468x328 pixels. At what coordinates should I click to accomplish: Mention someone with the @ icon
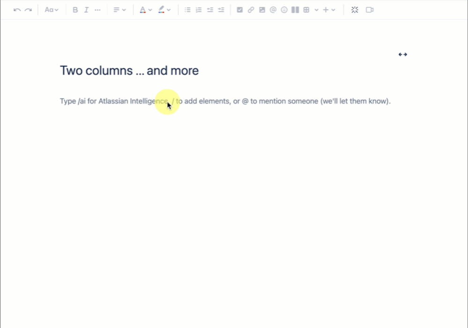(x=273, y=9)
